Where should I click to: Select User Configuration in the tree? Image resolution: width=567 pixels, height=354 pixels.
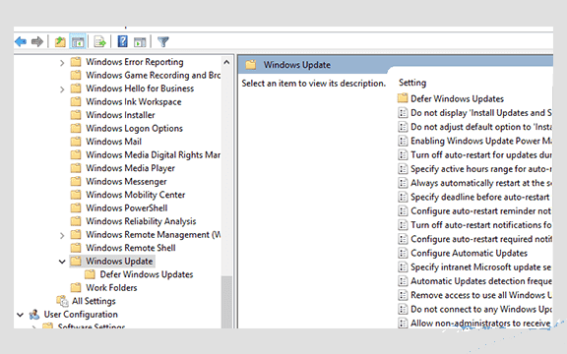click(x=73, y=315)
